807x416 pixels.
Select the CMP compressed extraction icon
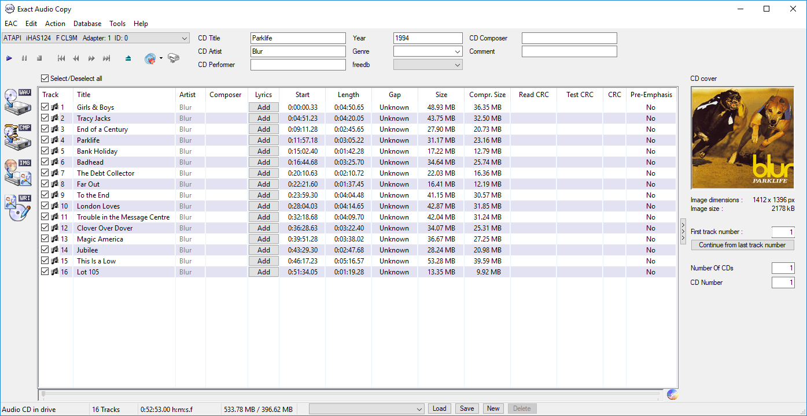(x=17, y=139)
